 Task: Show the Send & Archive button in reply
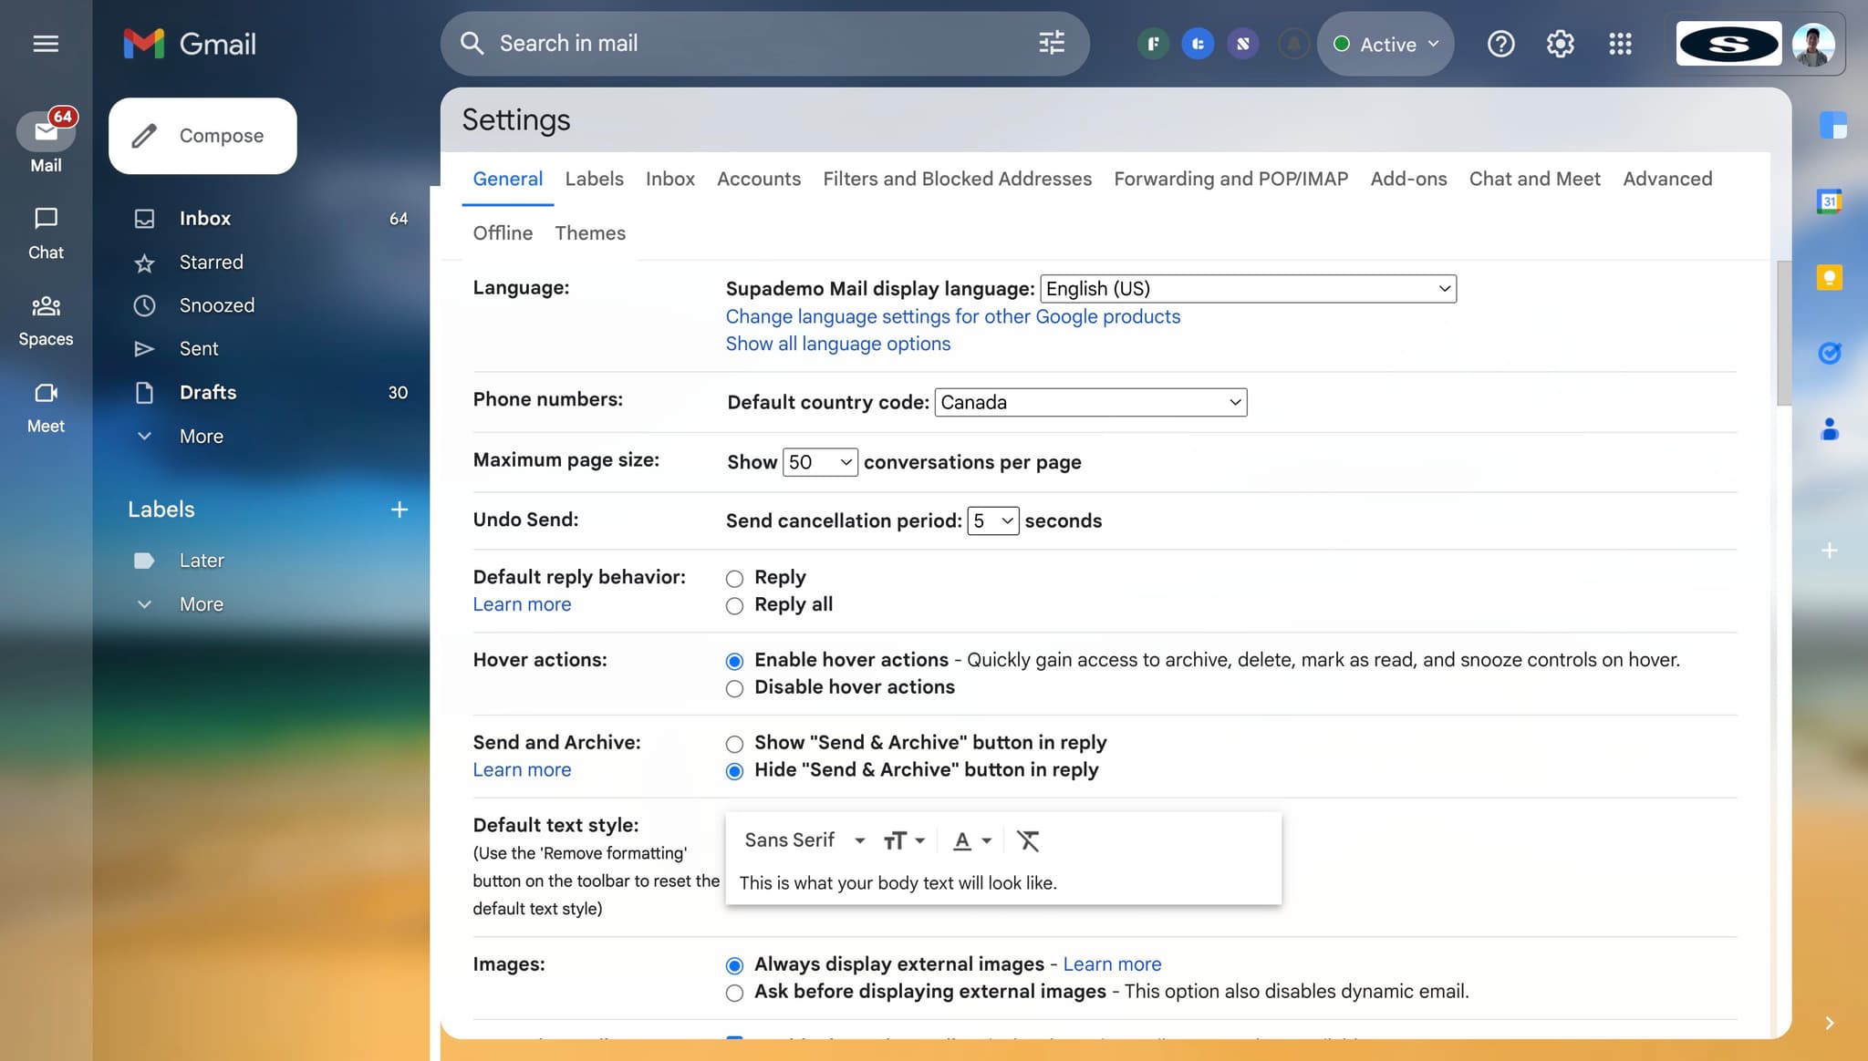[734, 743]
